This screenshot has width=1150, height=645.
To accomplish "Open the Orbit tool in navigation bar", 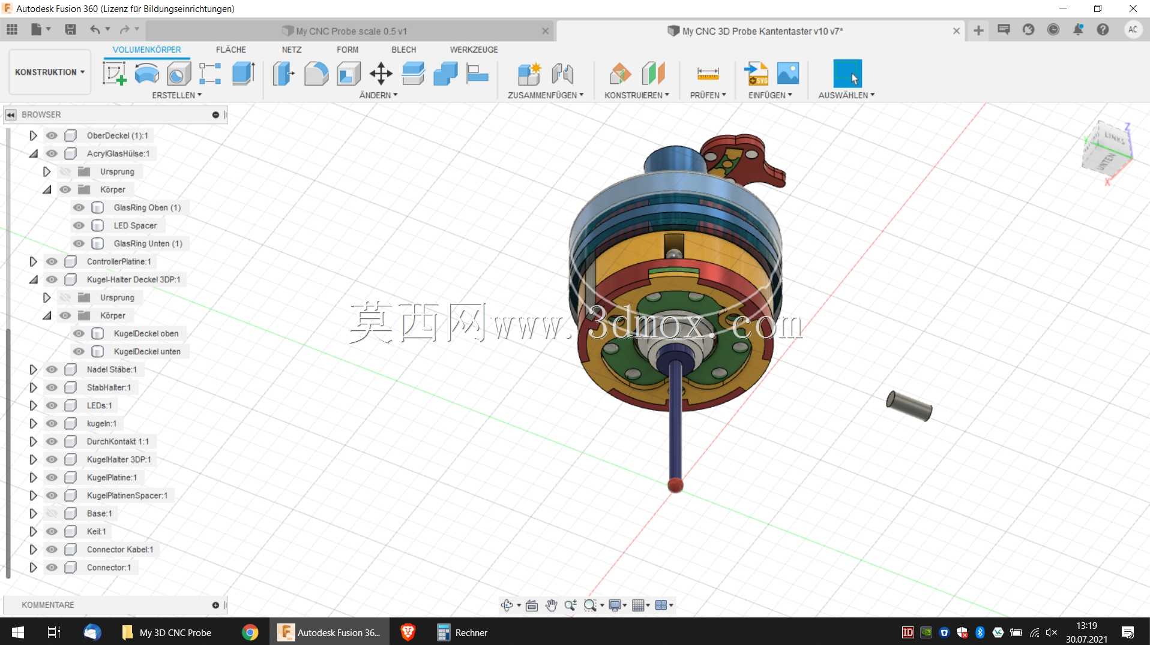I will pyautogui.click(x=507, y=605).
